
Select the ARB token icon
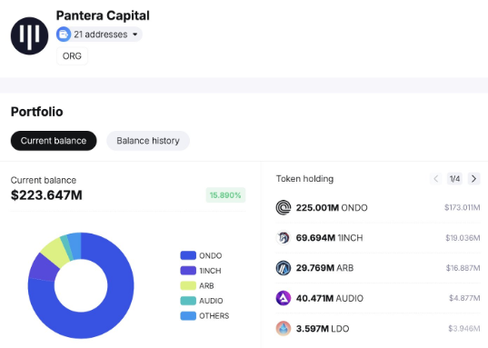[x=284, y=268]
